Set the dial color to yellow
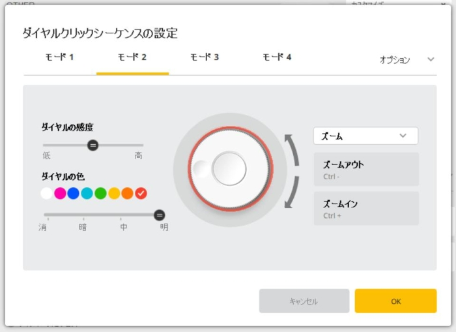Image resolution: width=456 pixels, height=332 pixels. (x=114, y=193)
